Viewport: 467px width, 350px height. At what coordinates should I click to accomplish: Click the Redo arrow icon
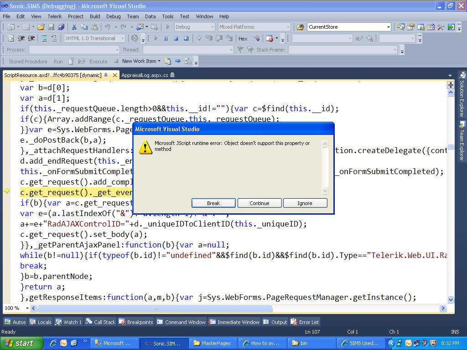coord(123,27)
